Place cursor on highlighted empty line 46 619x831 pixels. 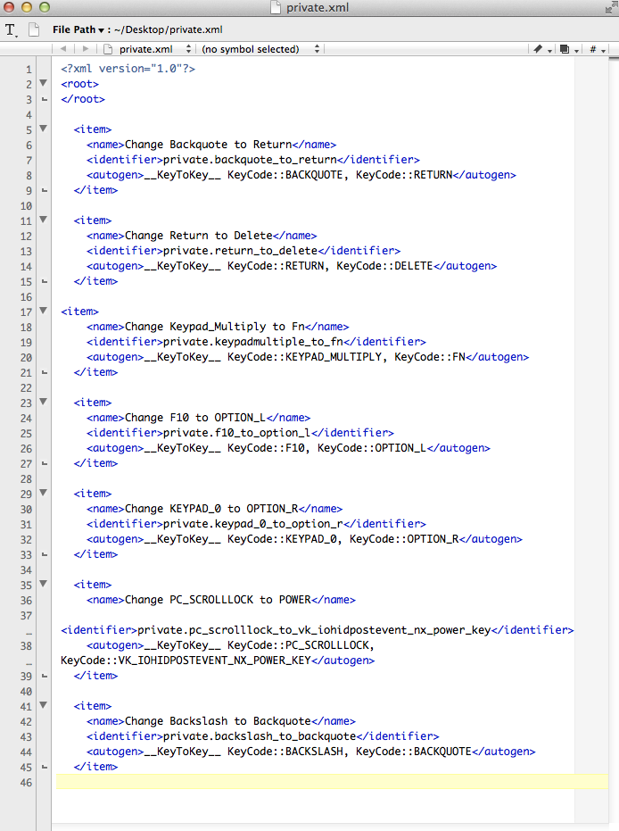pyautogui.click(x=332, y=782)
